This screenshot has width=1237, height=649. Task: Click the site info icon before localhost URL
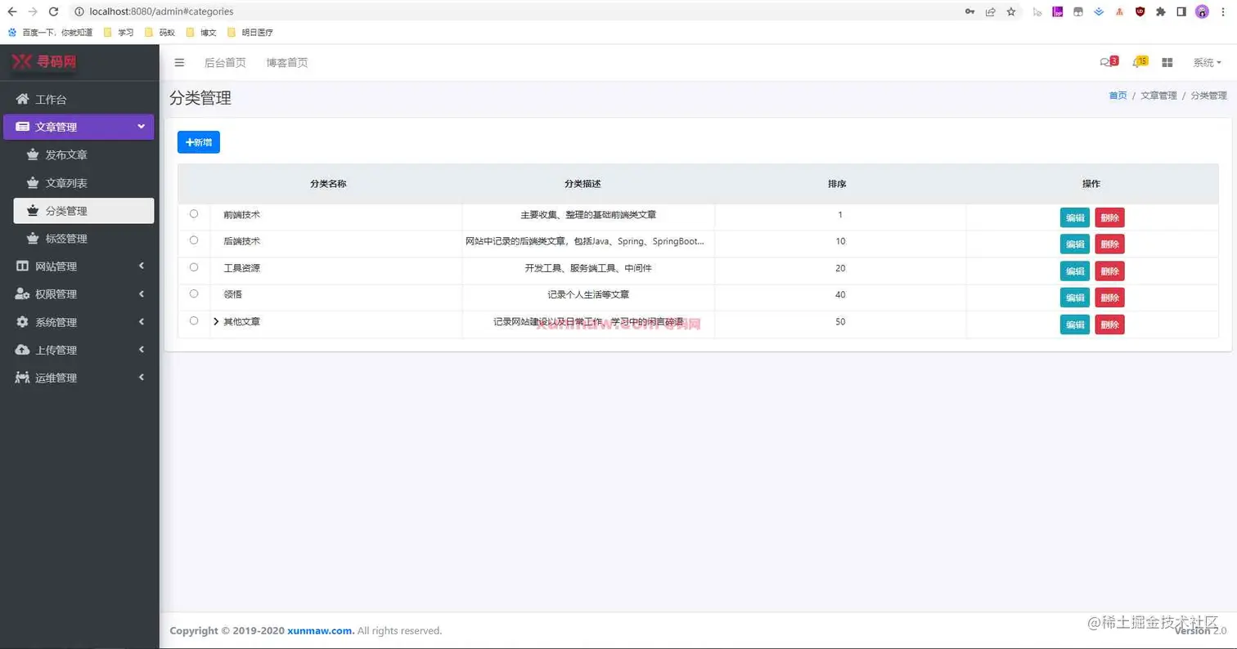(79, 11)
